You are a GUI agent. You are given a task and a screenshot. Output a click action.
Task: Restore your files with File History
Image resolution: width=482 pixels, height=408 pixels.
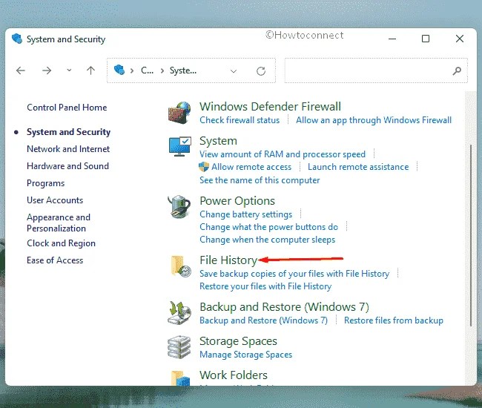pos(265,286)
